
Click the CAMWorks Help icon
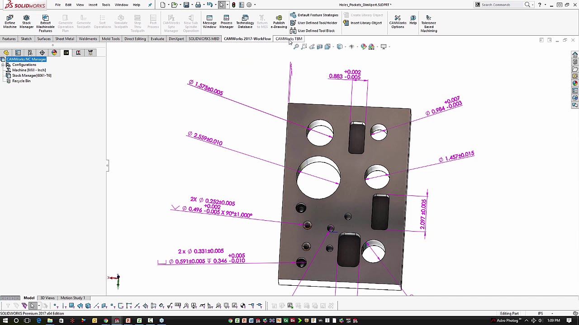(x=413, y=20)
